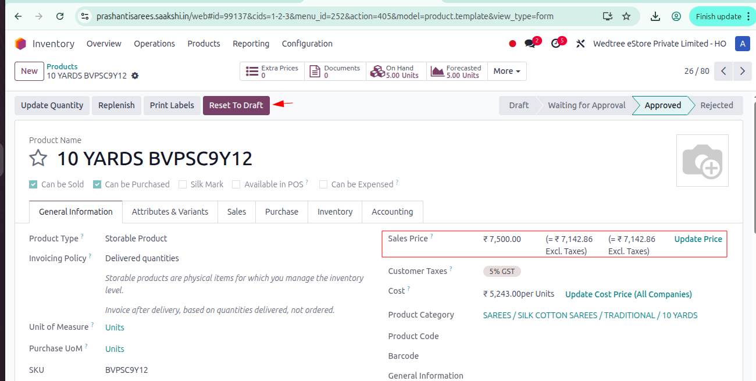This screenshot has width=756, height=381.
Task: Select Rejected status stage
Action: 716,105
